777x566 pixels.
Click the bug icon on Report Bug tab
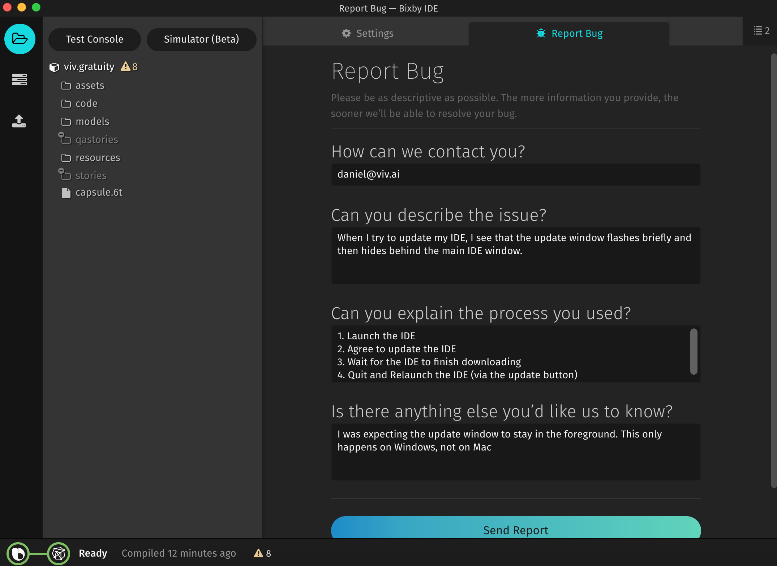(x=541, y=33)
